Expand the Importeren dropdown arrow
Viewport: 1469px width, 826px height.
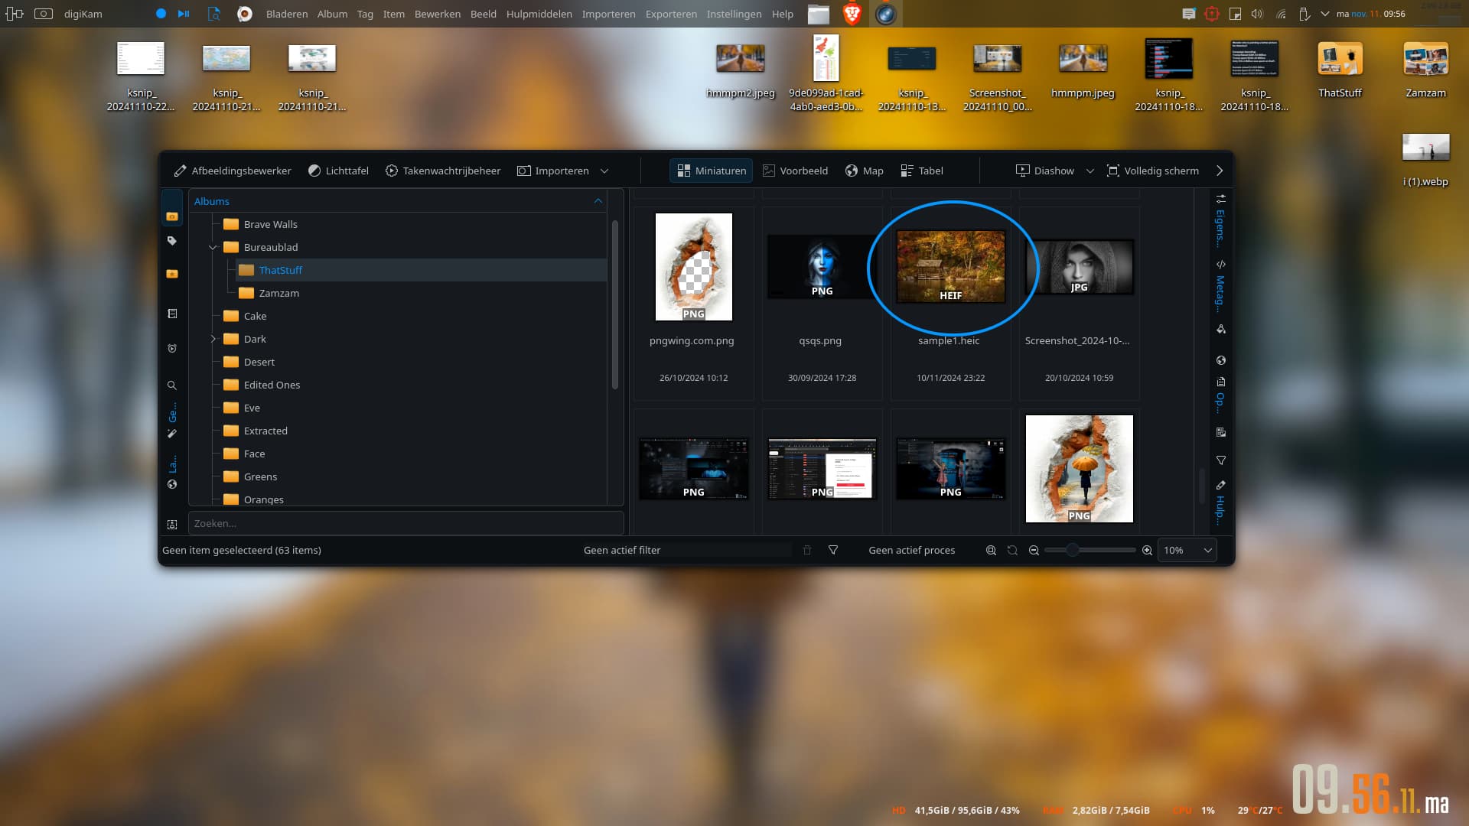(604, 171)
